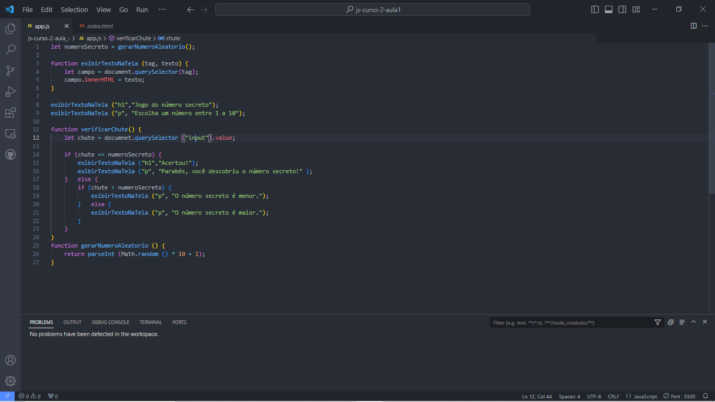
Task: Change file encoding via UTF-8
Action: pyautogui.click(x=594, y=396)
